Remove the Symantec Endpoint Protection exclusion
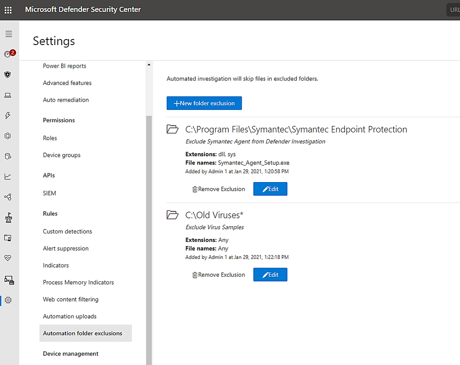This screenshot has width=460, height=365. click(x=218, y=189)
